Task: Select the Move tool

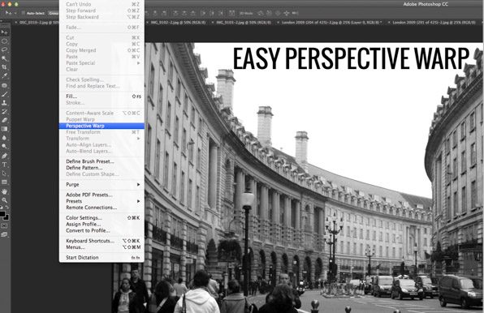Action: [x=4, y=32]
